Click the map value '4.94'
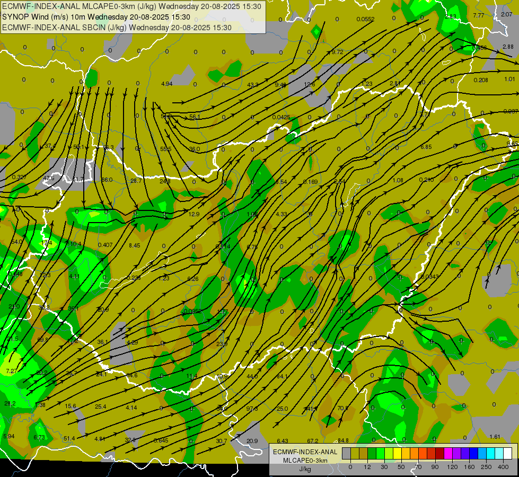This screenshot has height=477, width=519. click(x=166, y=84)
